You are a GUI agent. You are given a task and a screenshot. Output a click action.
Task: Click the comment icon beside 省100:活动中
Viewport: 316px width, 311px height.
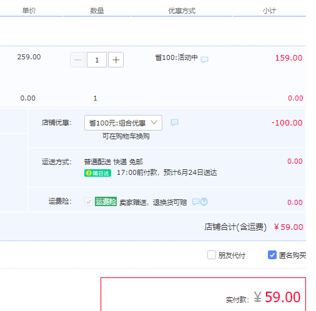coord(204,60)
